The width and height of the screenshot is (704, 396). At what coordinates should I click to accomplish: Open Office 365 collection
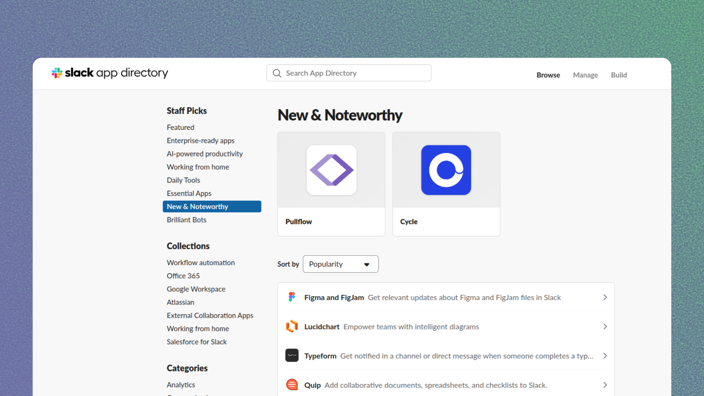tap(183, 276)
